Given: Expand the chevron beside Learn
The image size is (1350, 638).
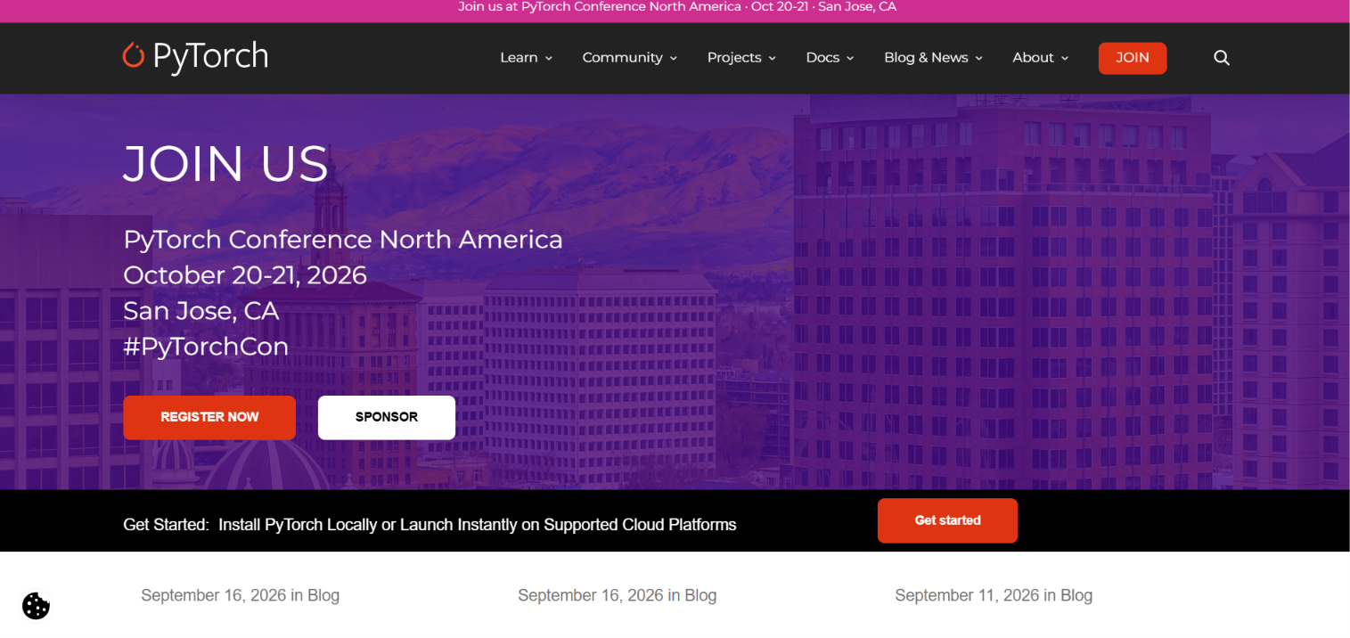Looking at the screenshot, I should point(549,58).
